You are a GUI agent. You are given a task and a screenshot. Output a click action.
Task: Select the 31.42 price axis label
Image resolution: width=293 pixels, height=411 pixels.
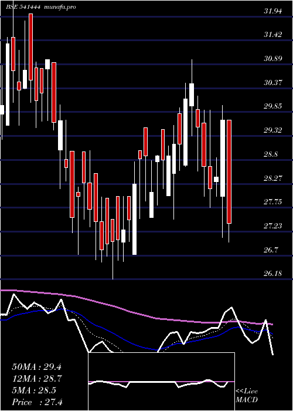tap(273, 35)
